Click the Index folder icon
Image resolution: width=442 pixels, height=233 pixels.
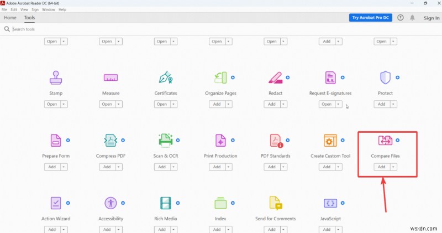pos(220,203)
